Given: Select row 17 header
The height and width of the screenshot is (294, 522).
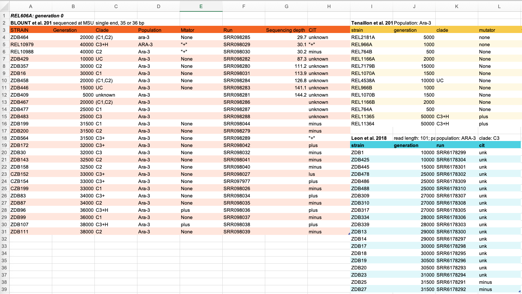Looking at the screenshot, I should [4, 131].
